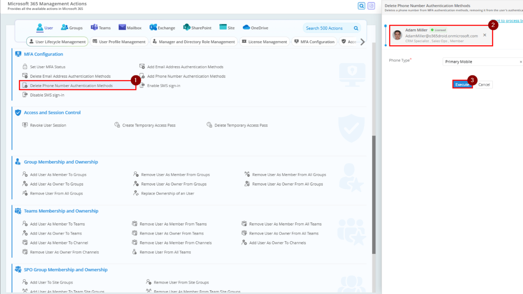Image resolution: width=523 pixels, height=294 pixels.
Task: Open the User category tab
Action: [x=45, y=28]
